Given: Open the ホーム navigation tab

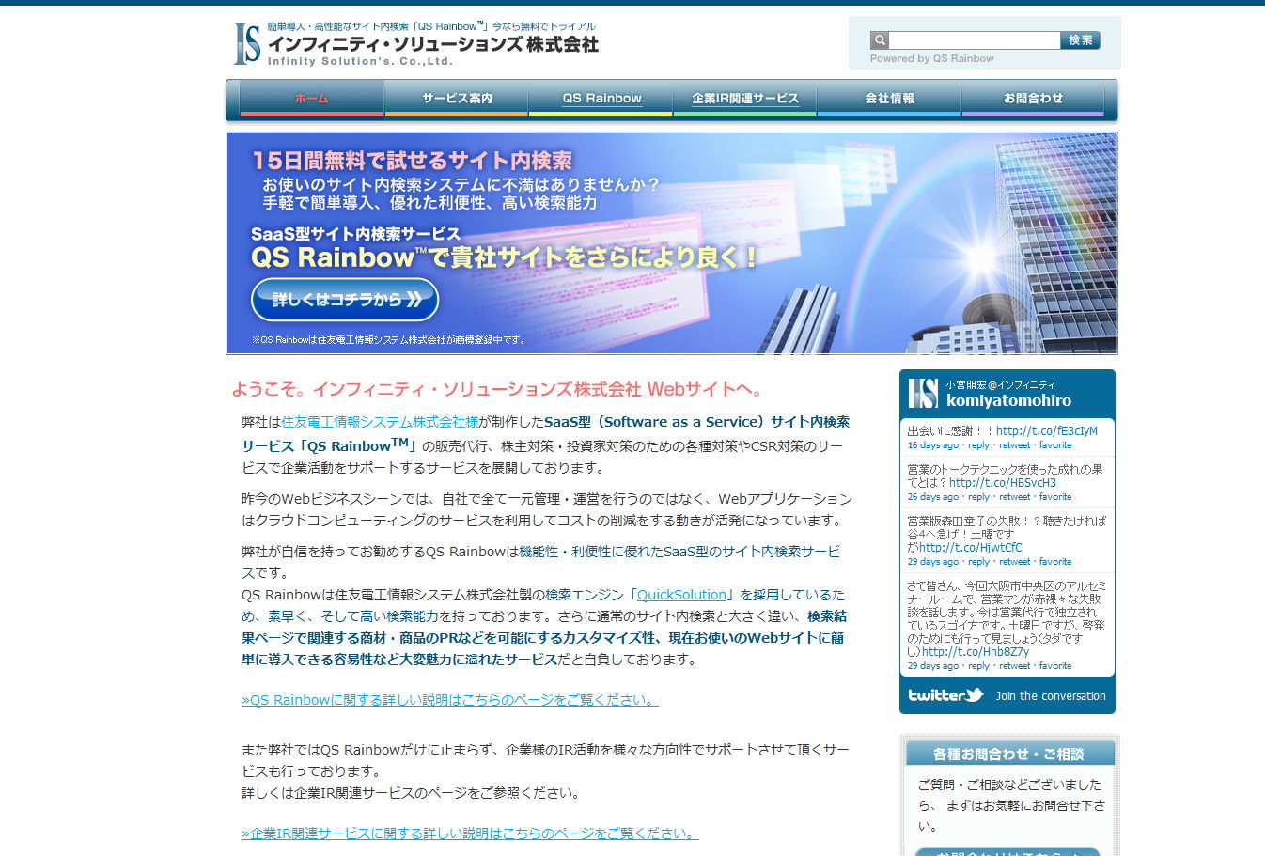Looking at the screenshot, I should 312,99.
